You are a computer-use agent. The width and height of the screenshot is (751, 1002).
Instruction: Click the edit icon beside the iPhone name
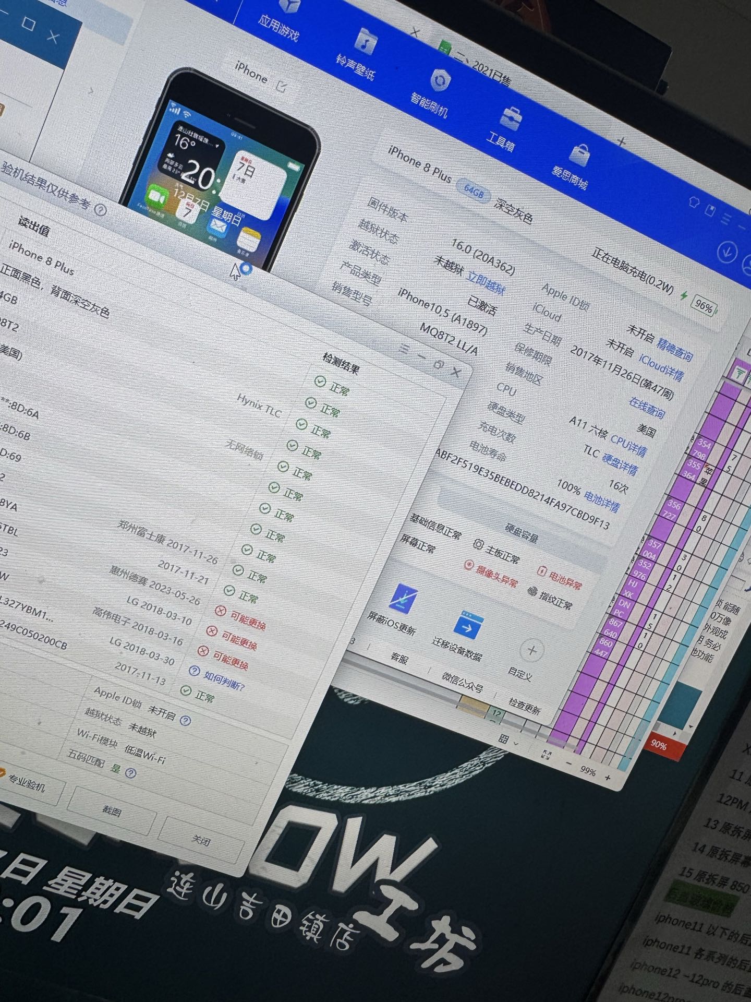click(x=282, y=87)
